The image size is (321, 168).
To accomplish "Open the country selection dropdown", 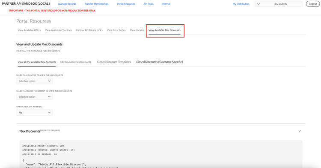I will point(34,81).
